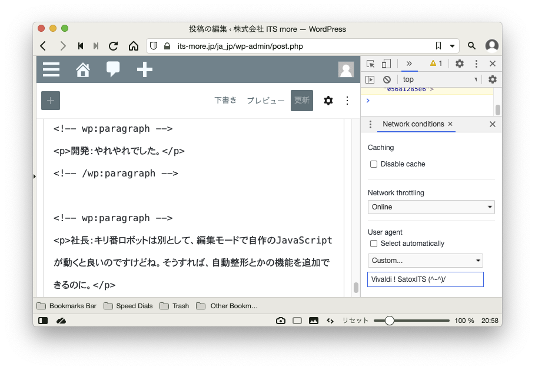Select the Network conditions tab
Screen dimensions: 535x370
(413, 124)
